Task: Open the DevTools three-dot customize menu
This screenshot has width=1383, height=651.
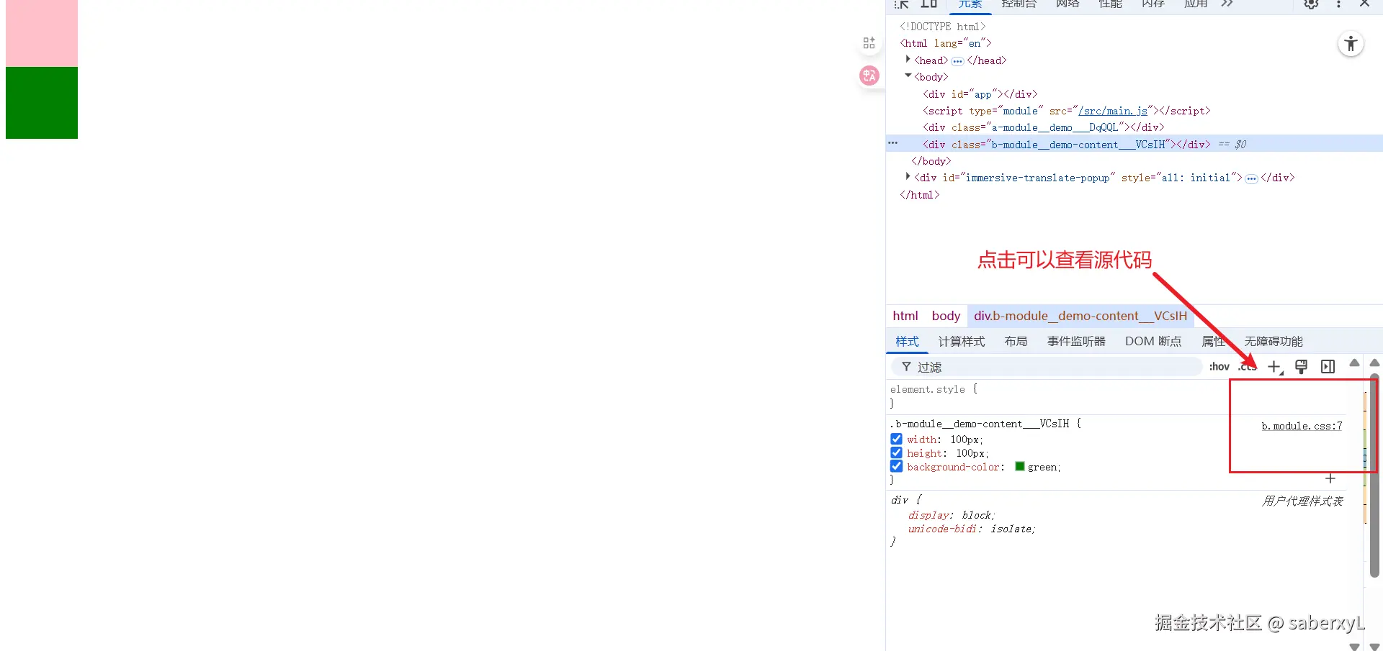Action: [1339, 4]
